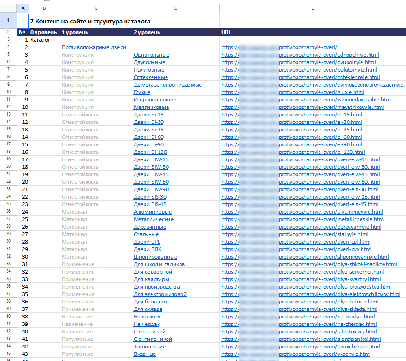Select the 2 уровень header cell

click(176, 32)
